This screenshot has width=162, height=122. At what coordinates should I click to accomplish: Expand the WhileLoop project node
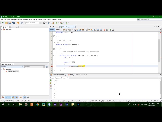2,29
